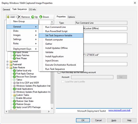Click the grey Opt In to CEIP icon
The width and height of the screenshot is (138, 124).
[14, 83]
